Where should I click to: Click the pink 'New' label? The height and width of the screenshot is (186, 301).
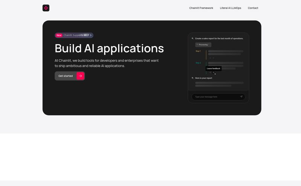click(59, 35)
